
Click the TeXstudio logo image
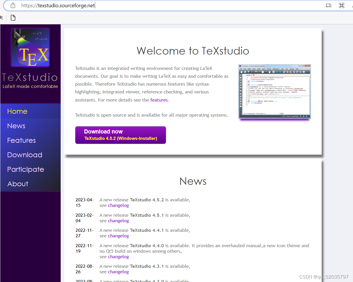tap(30, 48)
